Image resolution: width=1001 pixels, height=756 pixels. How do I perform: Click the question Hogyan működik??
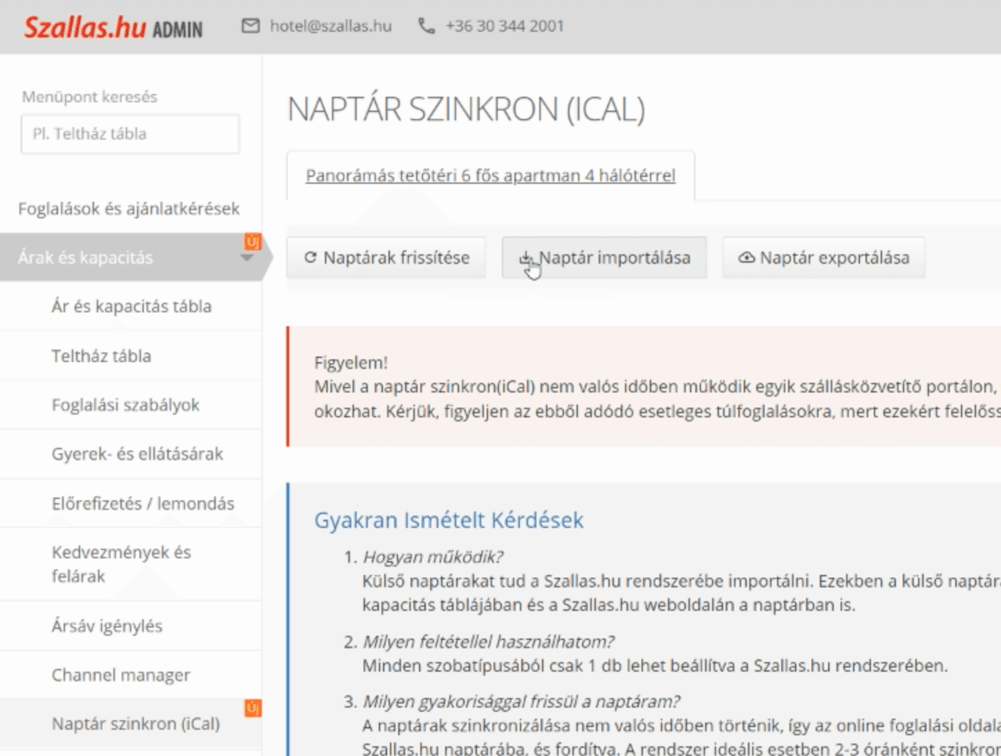(433, 557)
